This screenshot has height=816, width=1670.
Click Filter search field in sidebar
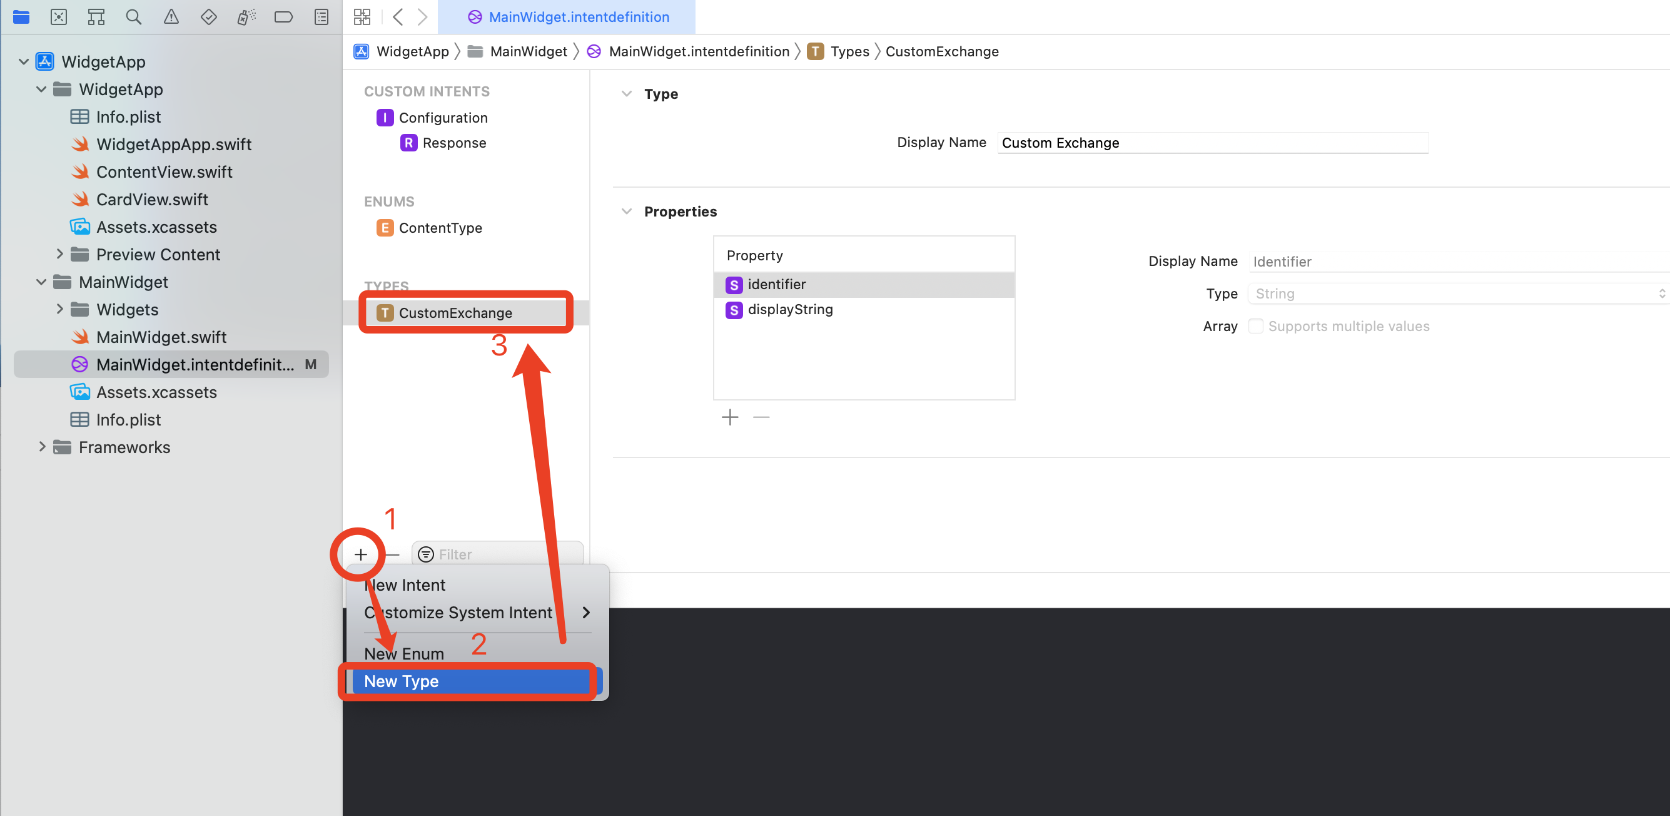pos(497,553)
